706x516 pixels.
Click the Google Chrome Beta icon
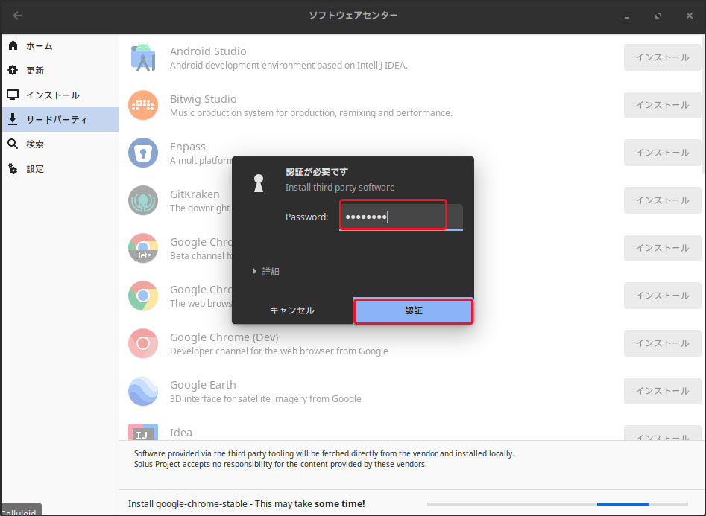click(x=142, y=248)
